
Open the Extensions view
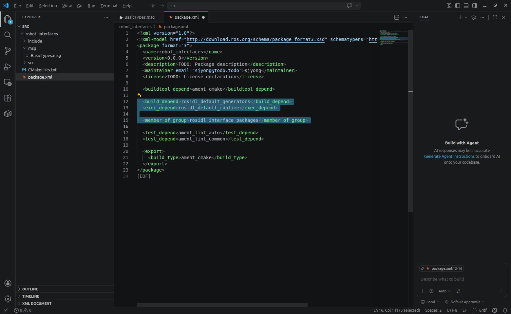[8, 98]
